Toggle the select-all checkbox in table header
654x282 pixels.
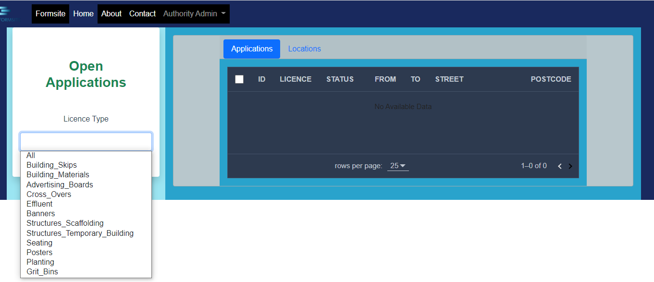[239, 79]
